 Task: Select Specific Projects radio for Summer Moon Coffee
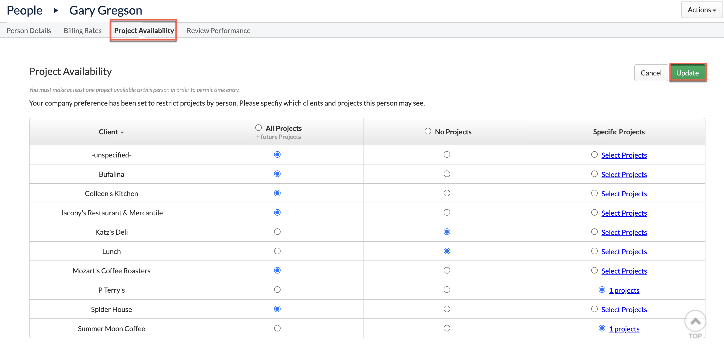602,328
